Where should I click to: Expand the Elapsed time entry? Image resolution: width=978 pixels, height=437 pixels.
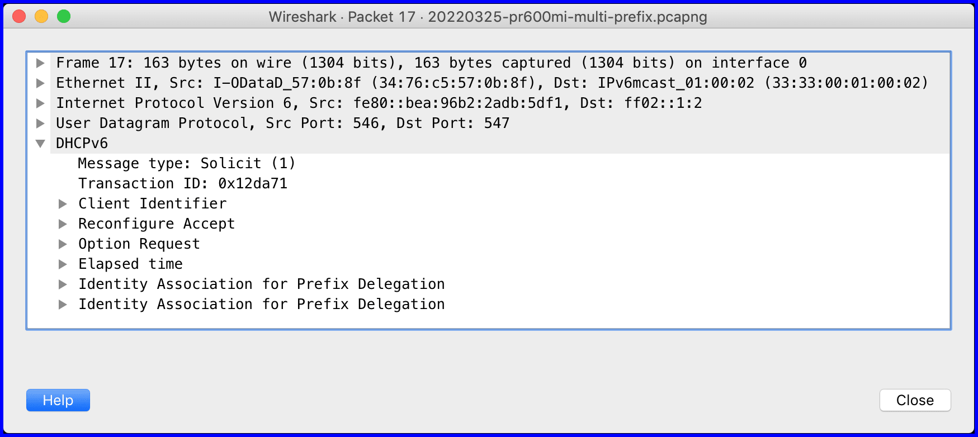pyautogui.click(x=63, y=264)
